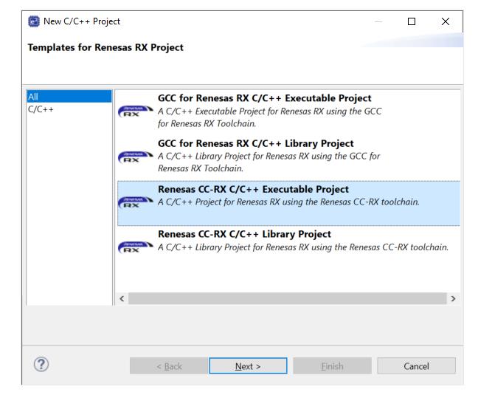This screenshot has height=395, width=478.
Task: Click the CC-RX Library Project Renesas icon
Action: (134, 248)
